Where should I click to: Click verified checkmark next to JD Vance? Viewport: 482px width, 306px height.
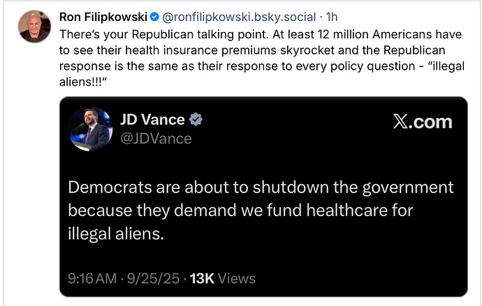196,120
